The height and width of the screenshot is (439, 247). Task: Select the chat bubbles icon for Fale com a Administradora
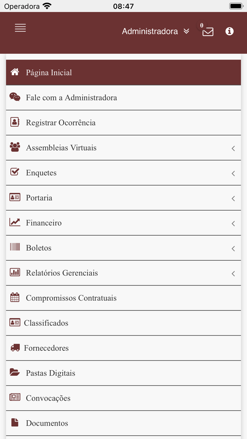(x=14, y=97)
